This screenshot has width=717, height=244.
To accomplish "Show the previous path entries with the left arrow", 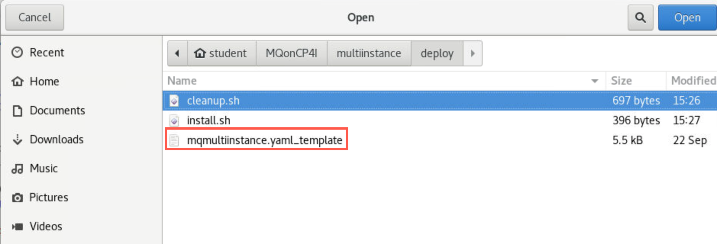I will pos(177,53).
